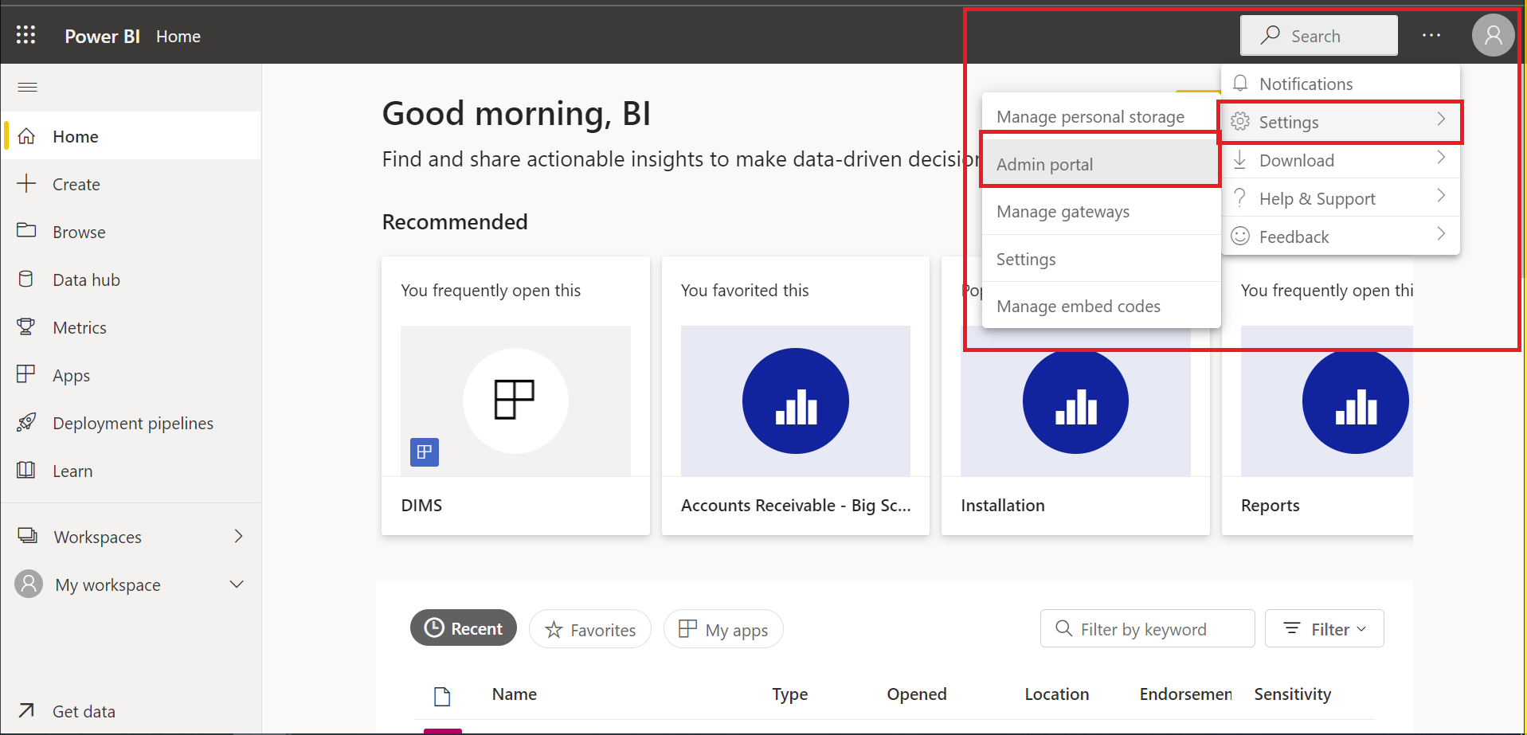1527x735 pixels.
Task: Click the Create plus icon
Action: (26, 184)
